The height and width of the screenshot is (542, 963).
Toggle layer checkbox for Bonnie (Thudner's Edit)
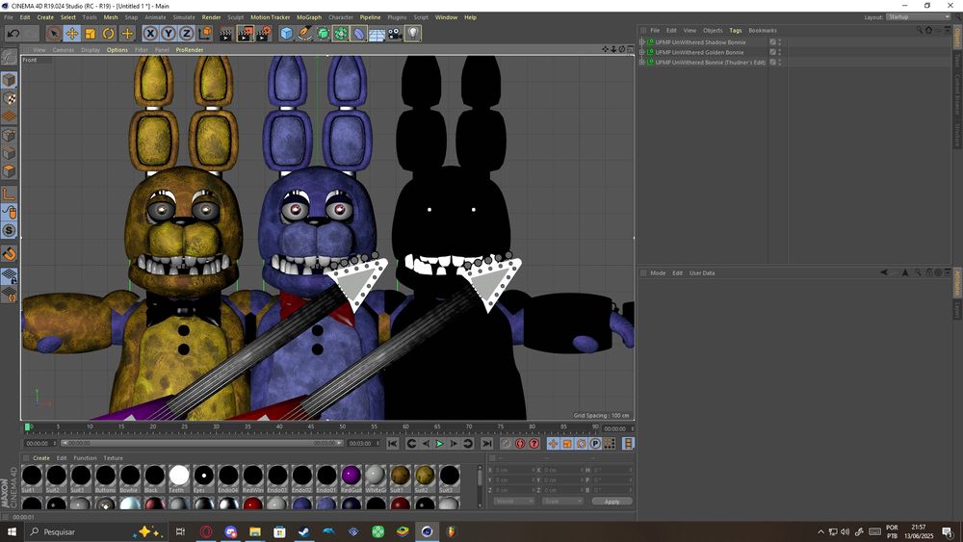coord(772,62)
